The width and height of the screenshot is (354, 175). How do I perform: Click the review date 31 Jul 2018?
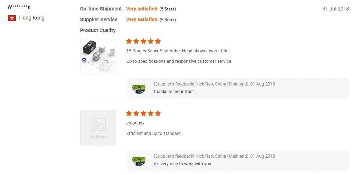(x=336, y=9)
